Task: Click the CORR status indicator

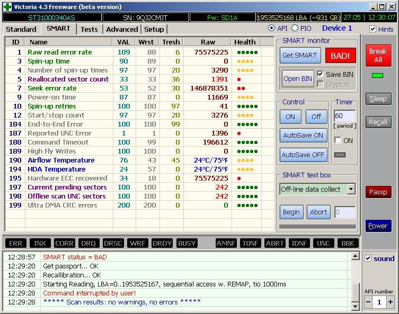Action: (64, 244)
